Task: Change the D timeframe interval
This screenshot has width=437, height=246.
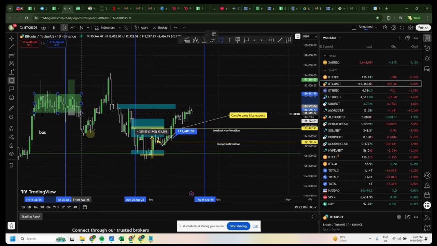Action: [x=54, y=28]
